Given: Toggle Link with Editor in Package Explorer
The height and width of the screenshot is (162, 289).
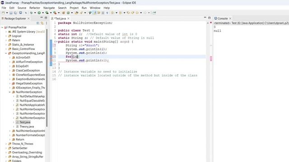Looking at the screenshot, I should tap(42, 23).
